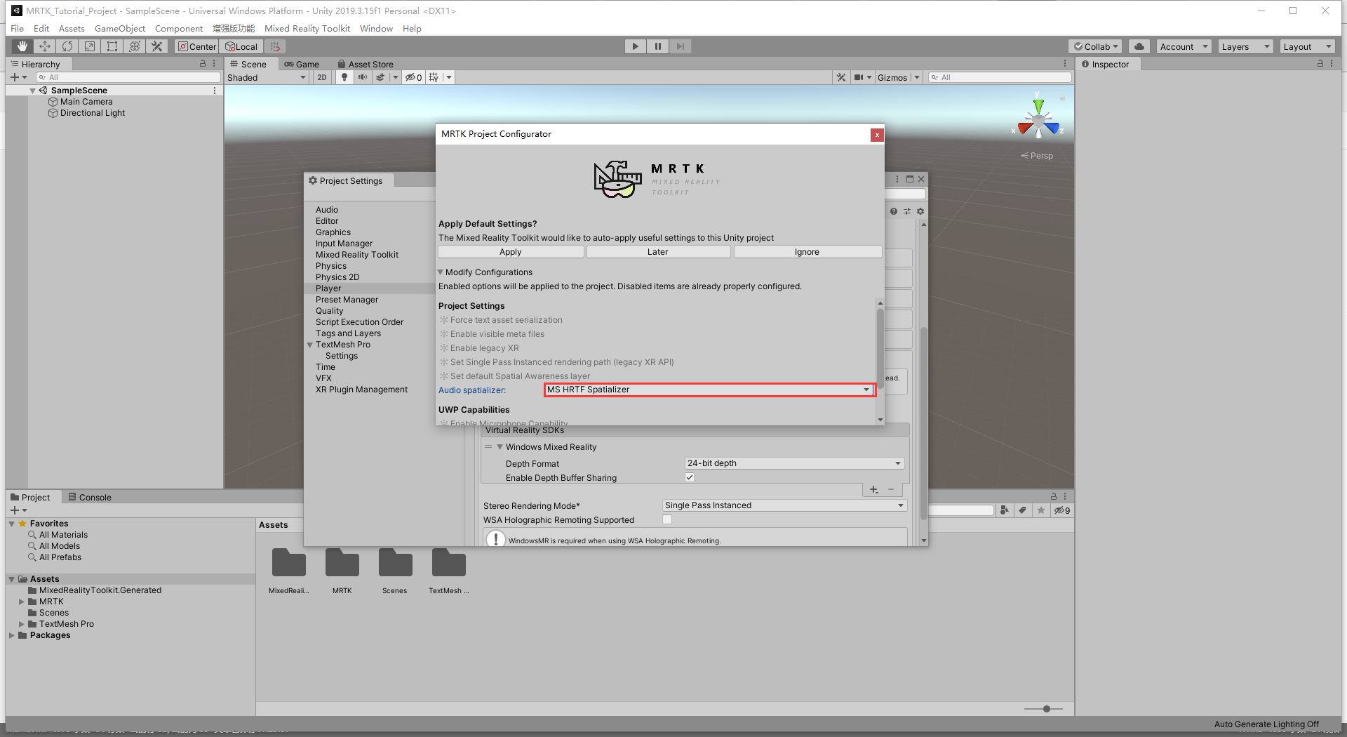
Task: Open the Shaded draw mode dropdown
Action: pos(267,77)
